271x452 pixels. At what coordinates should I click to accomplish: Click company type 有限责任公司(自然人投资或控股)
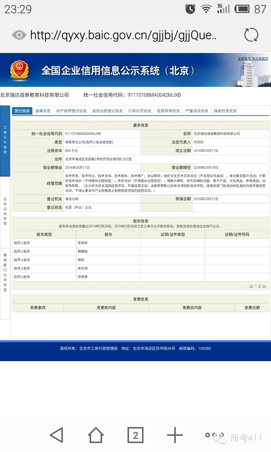(x=89, y=142)
